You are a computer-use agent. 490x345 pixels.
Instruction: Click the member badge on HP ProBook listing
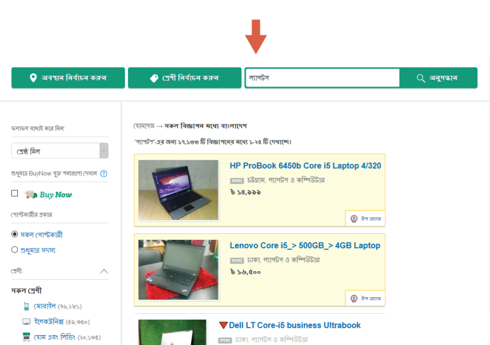click(x=237, y=181)
